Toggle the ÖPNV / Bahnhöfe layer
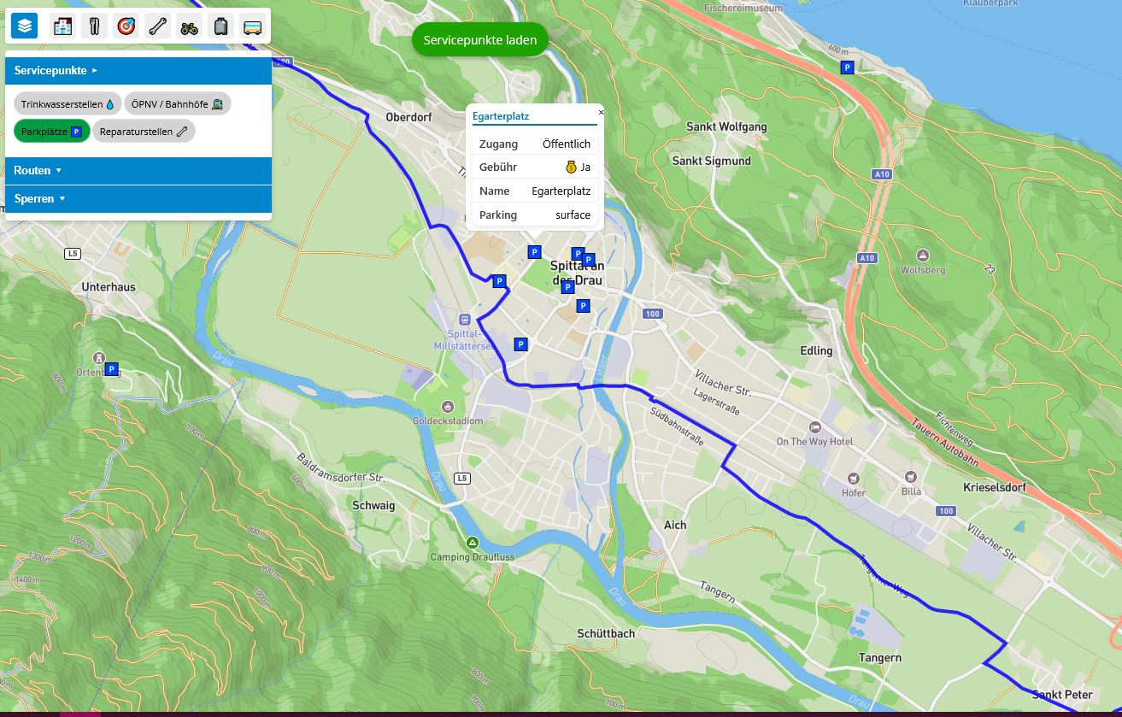The height and width of the screenshot is (717, 1122). (x=177, y=103)
